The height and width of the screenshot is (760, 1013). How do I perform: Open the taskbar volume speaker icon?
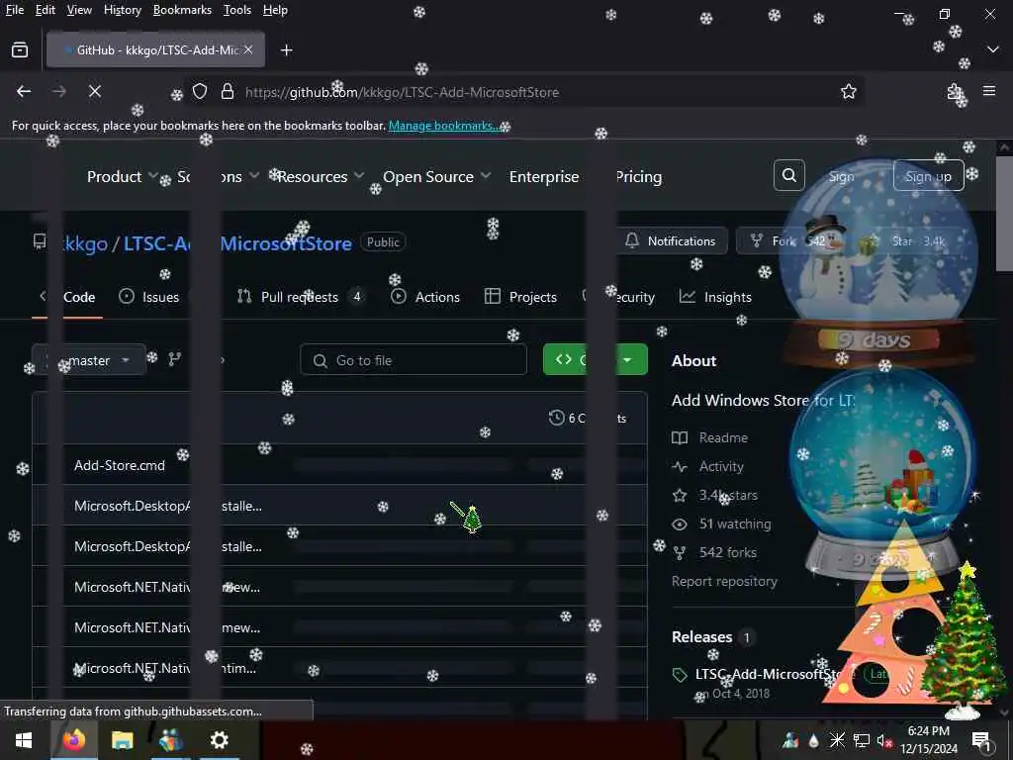point(884,740)
